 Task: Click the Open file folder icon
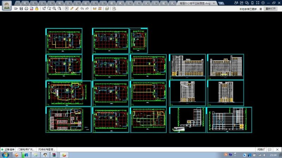point(16,8)
